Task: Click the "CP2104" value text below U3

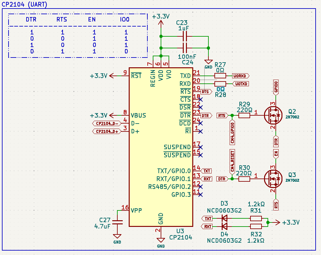Action: [181, 237]
